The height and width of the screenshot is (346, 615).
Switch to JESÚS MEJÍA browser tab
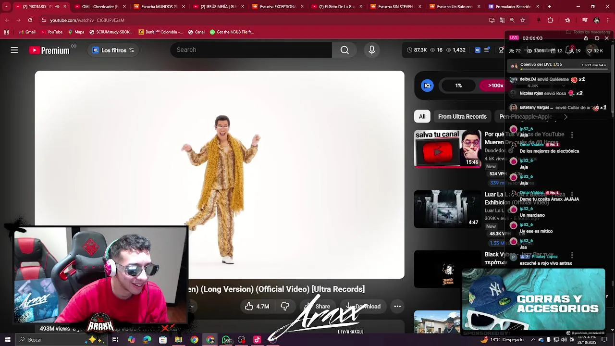pos(218,7)
